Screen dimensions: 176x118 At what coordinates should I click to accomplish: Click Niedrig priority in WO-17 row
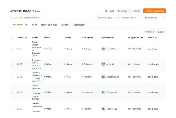tap(68, 92)
